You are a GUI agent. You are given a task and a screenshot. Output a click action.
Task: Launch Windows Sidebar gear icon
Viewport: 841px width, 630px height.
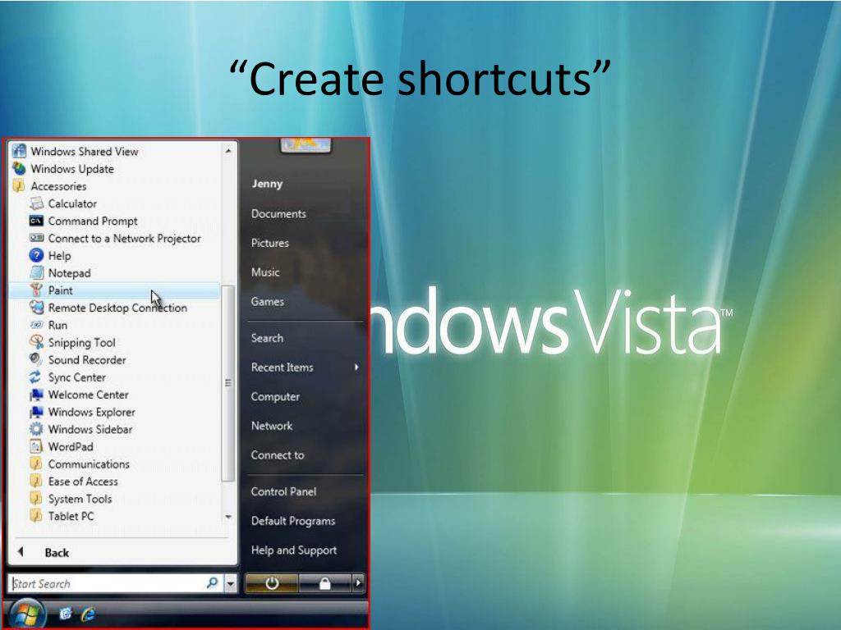pos(36,428)
